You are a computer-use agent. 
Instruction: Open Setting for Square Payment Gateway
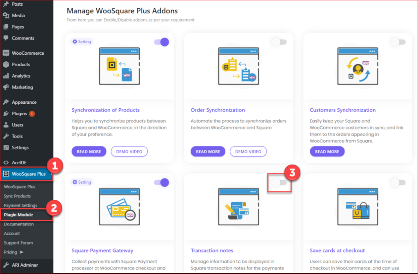(x=82, y=182)
